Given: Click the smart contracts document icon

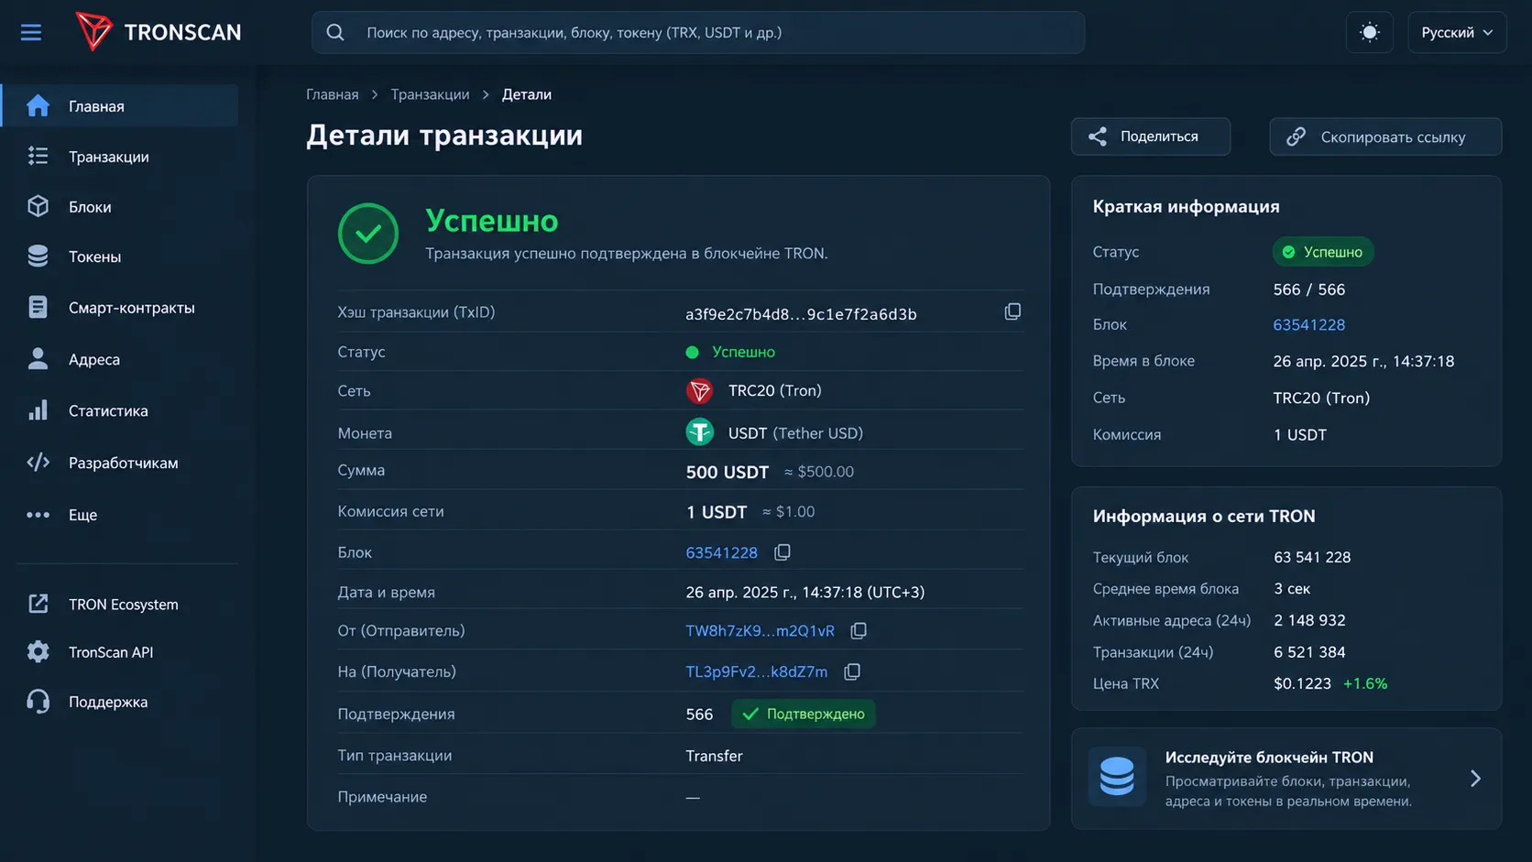Looking at the screenshot, I should (38, 308).
